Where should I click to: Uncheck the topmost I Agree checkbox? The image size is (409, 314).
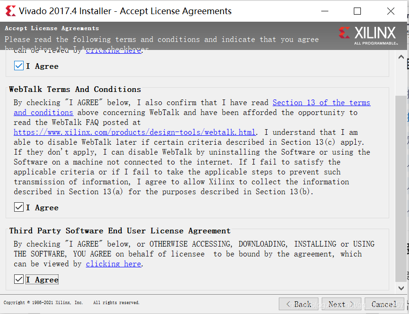coord(19,66)
